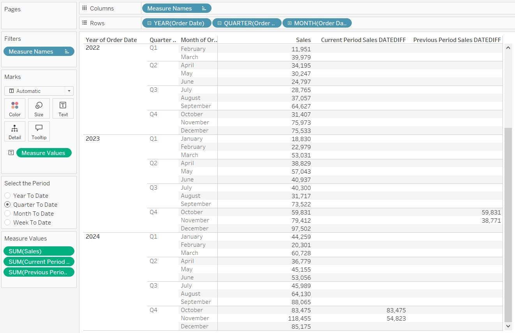Click the Columns shelf grid icon
The width and height of the screenshot is (515, 333).
85,8
